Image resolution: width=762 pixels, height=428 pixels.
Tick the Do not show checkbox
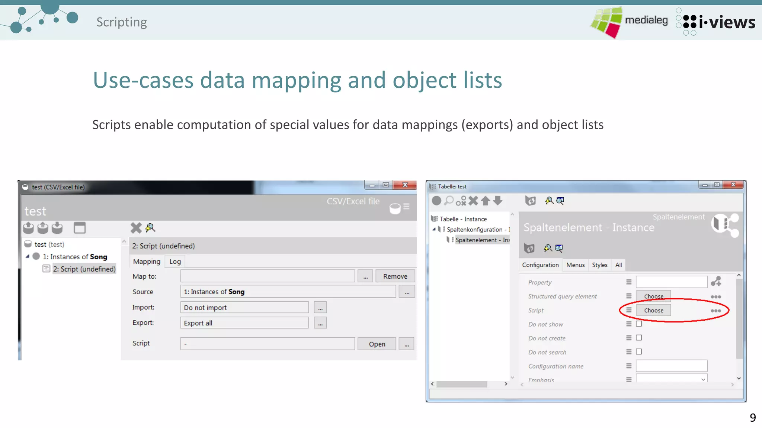coord(639,324)
